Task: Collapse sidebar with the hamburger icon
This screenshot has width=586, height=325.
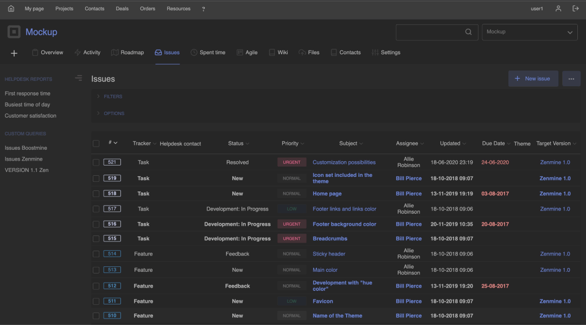Action: (x=79, y=78)
